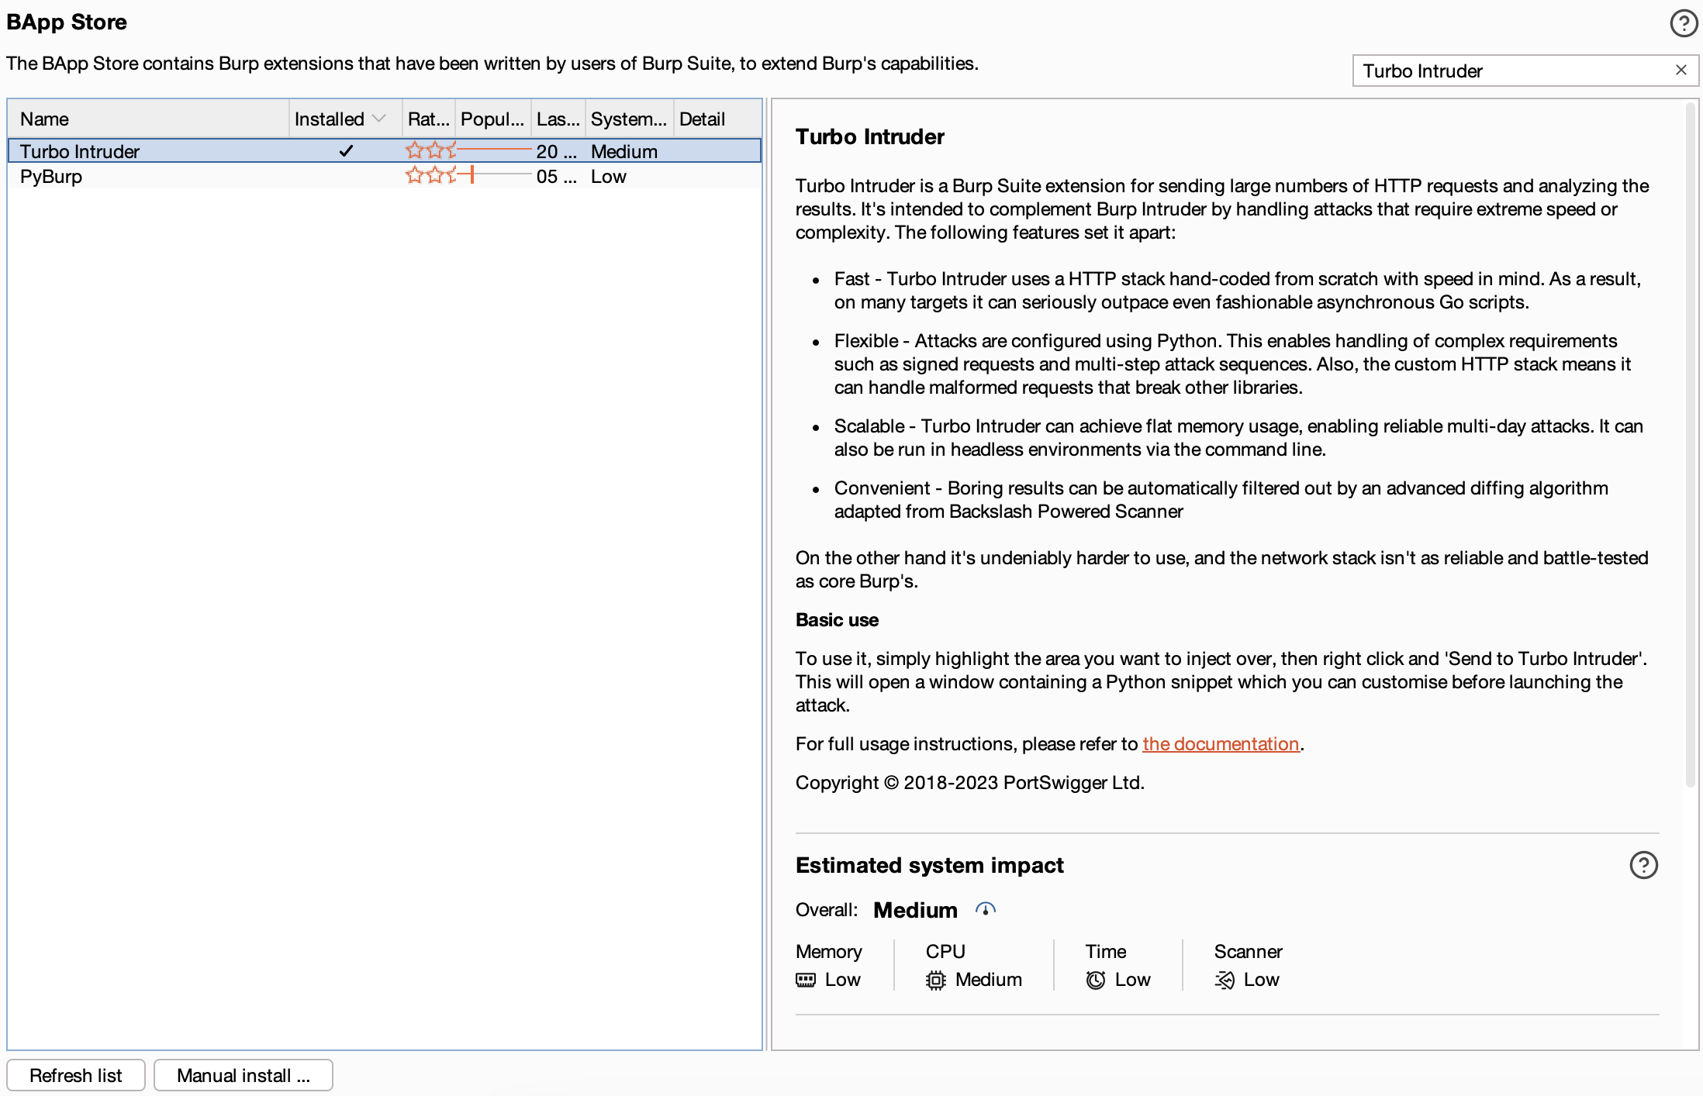
Task: Click the CPU chip icon
Action: 935,981
